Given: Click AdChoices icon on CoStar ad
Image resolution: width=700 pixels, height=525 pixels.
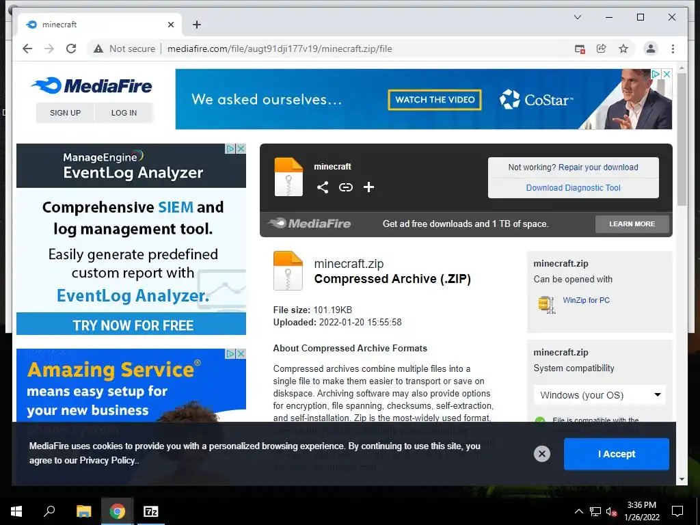Looking at the screenshot, I should (656, 74).
